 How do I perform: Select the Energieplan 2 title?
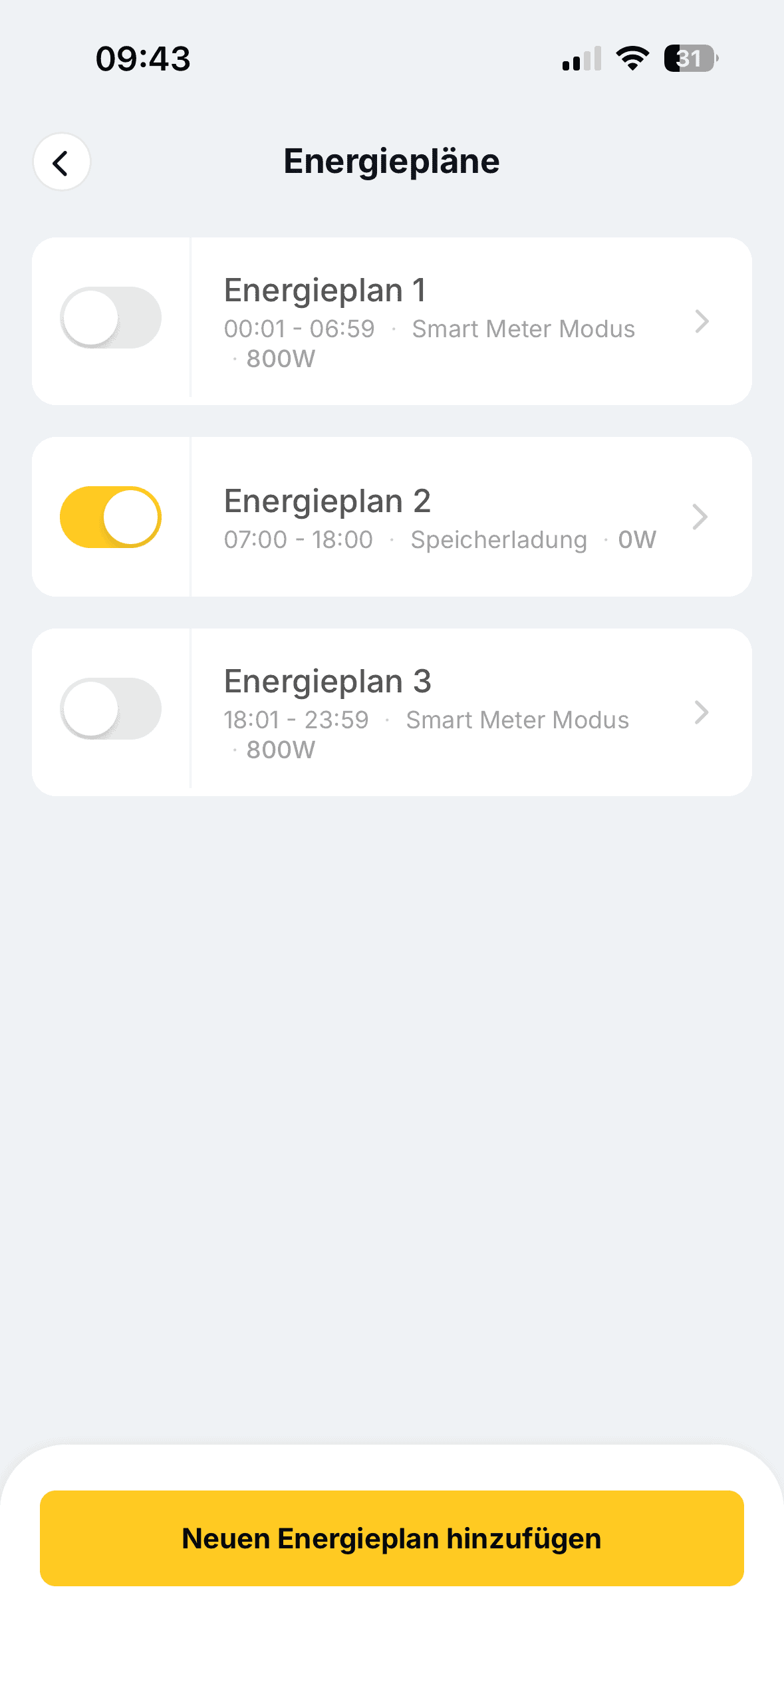pos(327,501)
